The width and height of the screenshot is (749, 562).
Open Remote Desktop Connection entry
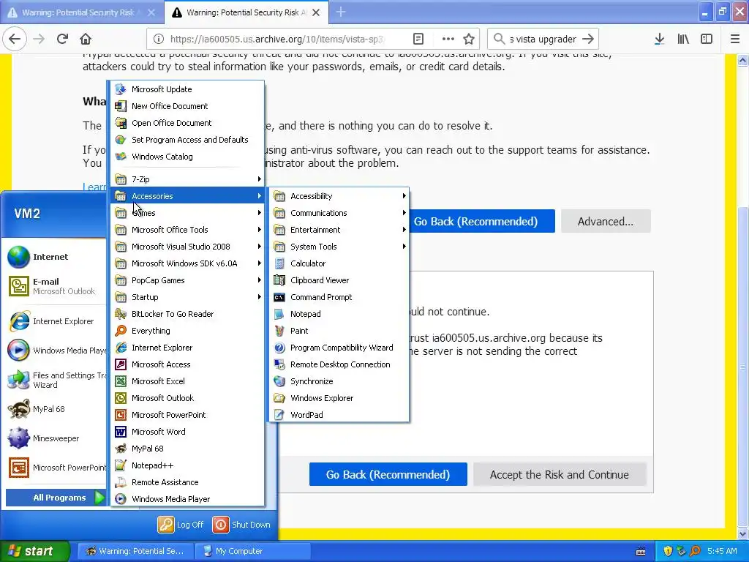[x=339, y=364]
